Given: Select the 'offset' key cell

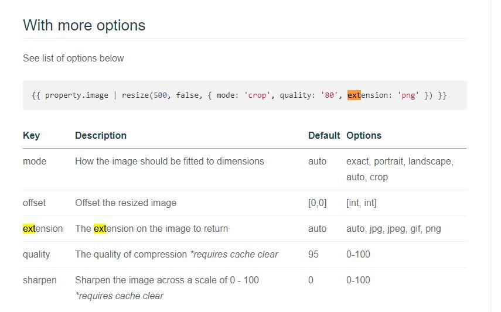Looking at the screenshot, I should click(34, 203).
